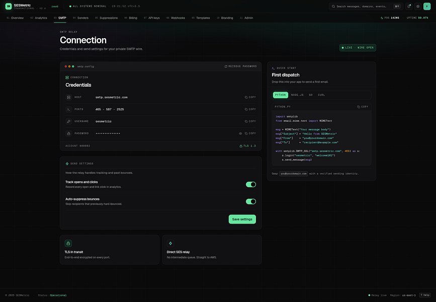
Task: Click the Operational status text in footer
Action: (x=58, y=295)
